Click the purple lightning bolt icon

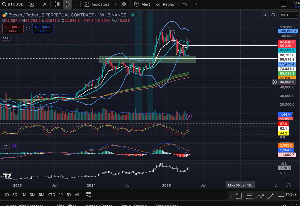pos(189,116)
